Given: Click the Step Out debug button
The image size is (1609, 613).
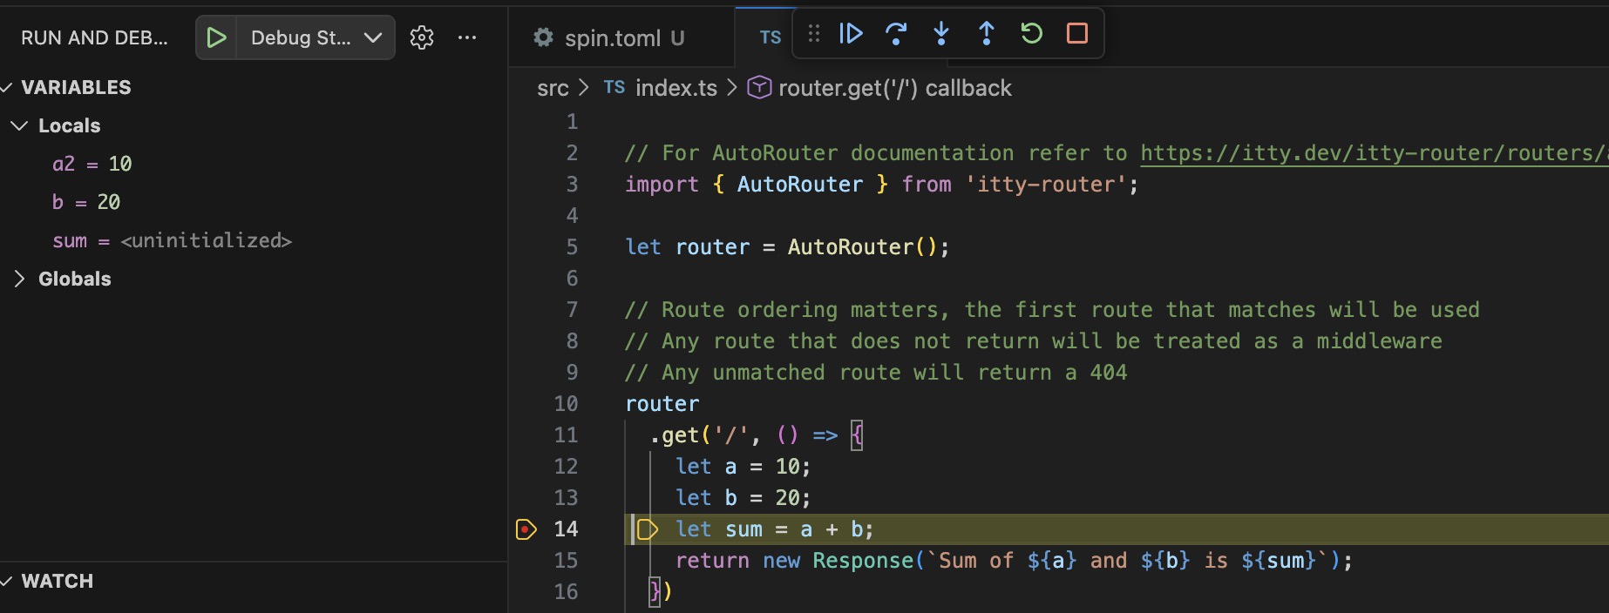Looking at the screenshot, I should 987,34.
